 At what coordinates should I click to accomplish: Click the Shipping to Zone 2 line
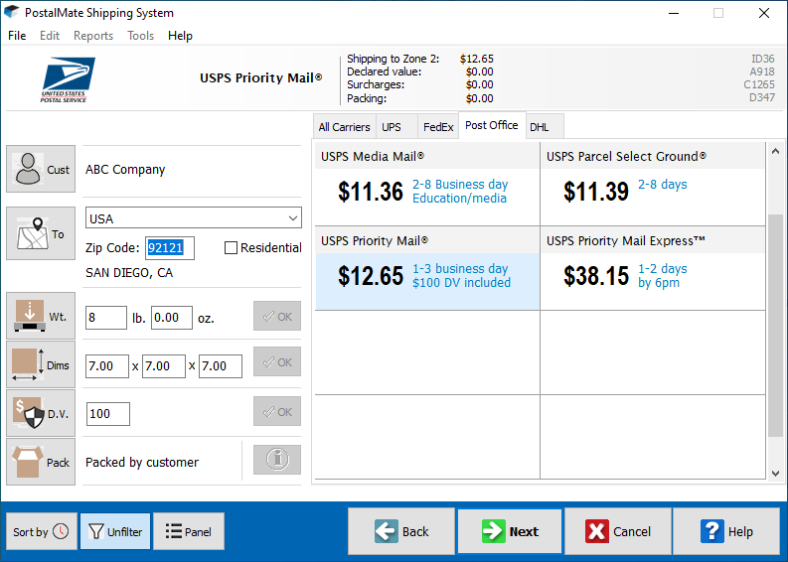coord(420,59)
